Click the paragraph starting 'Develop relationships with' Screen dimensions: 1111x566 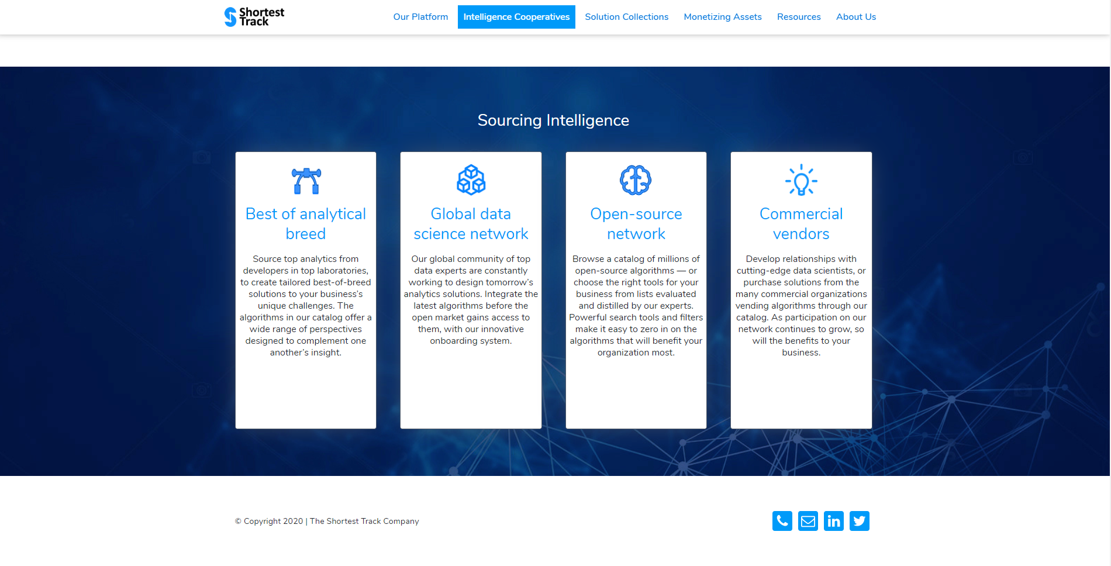(801, 306)
